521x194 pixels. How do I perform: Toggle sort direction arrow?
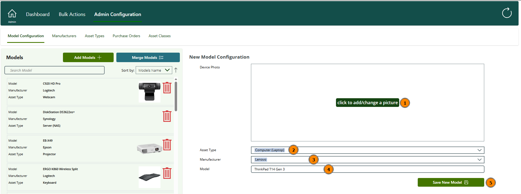tap(176, 70)
